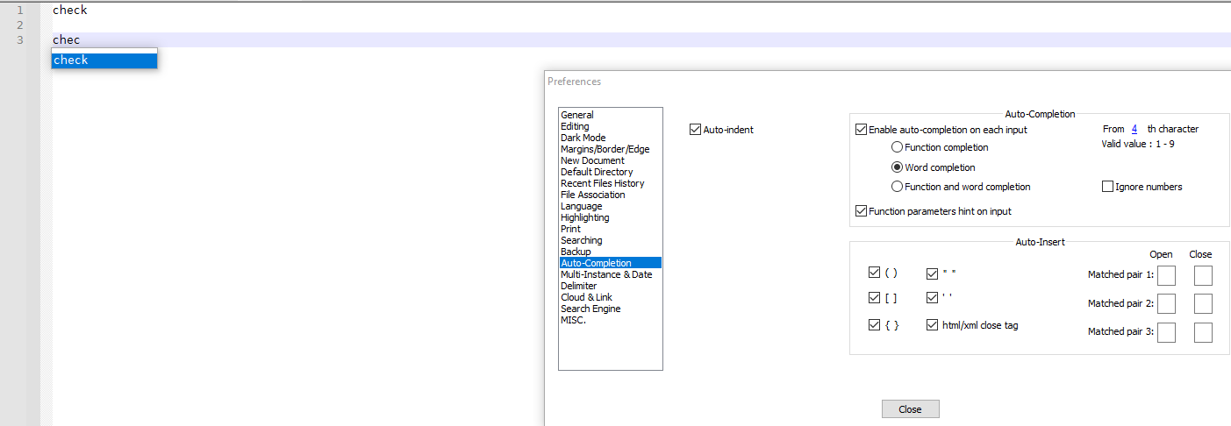Image resolution: width=1231 pixels, height=426 pixels.
Task: Click Matched pair 2 Open field
Action: point(1166,304)
